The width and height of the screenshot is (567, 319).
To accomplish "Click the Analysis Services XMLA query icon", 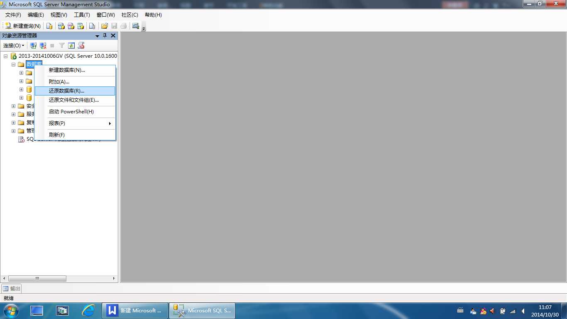I will coord(81,26).
